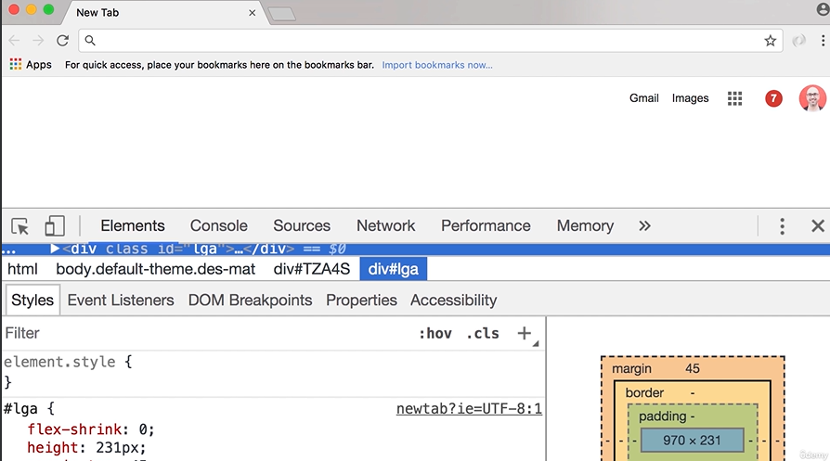Open DevTools customize three-dot menu
The image size is (830, 461).
point(782,226)
